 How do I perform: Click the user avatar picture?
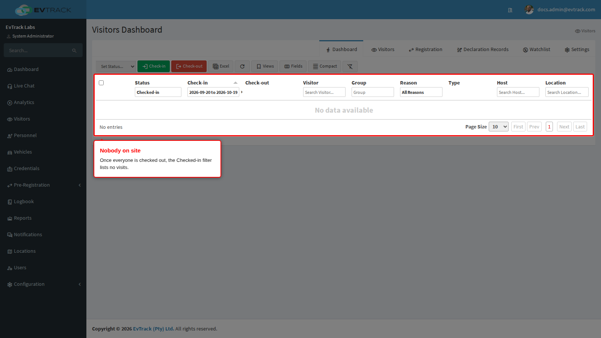coord(529,10)
